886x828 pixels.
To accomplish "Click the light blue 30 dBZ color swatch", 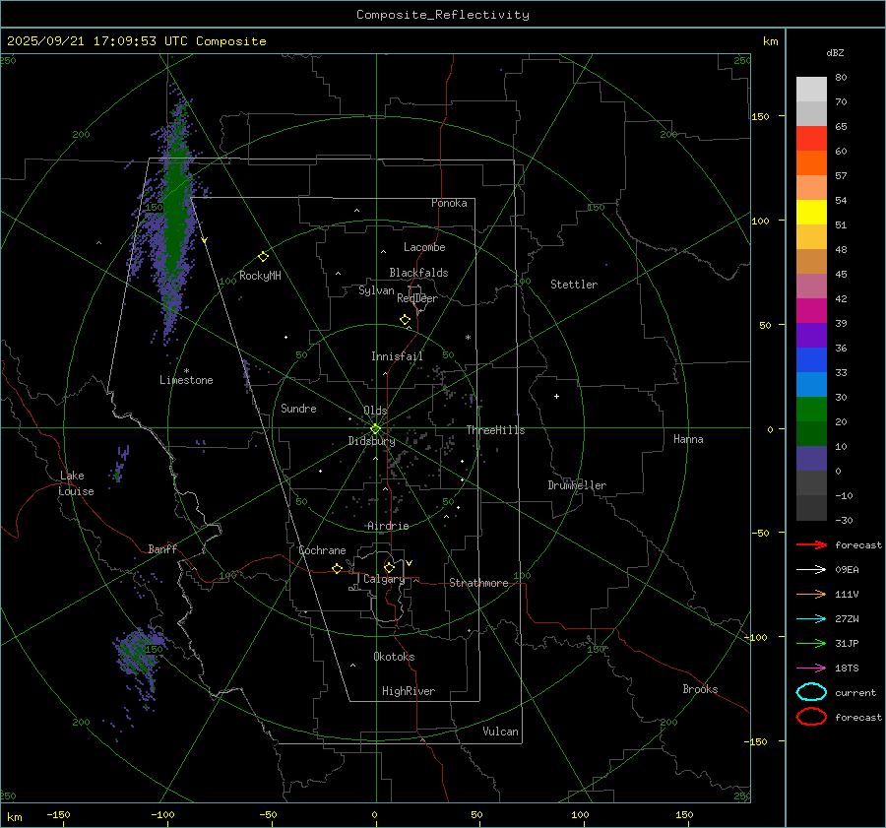I will tap(811, 384).
